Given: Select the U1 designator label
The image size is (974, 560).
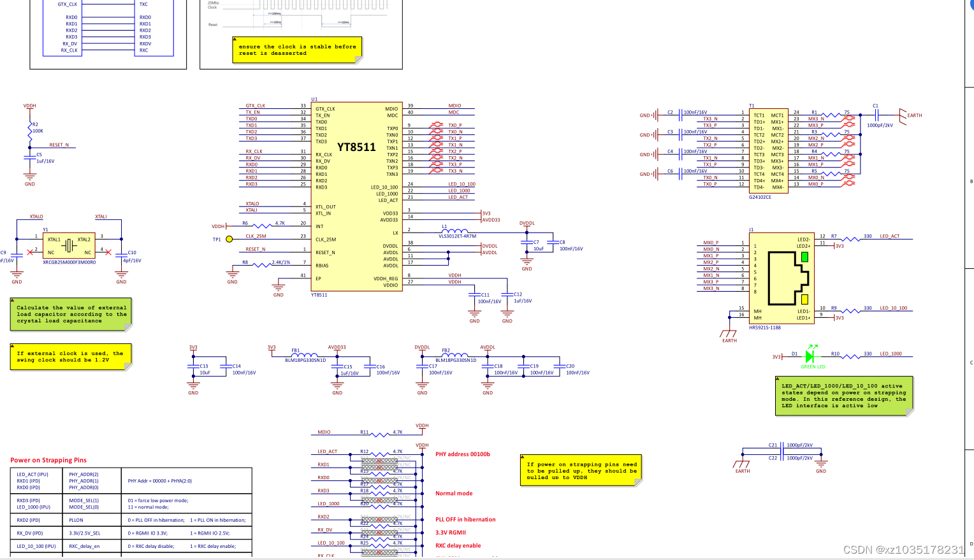Looking at the screenshot, I should [314, 99].
